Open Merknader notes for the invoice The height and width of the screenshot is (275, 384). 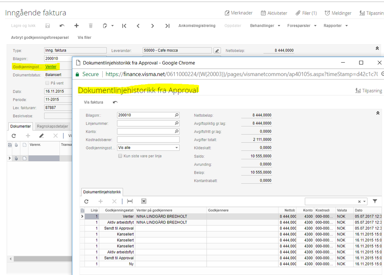coord(239,13)
